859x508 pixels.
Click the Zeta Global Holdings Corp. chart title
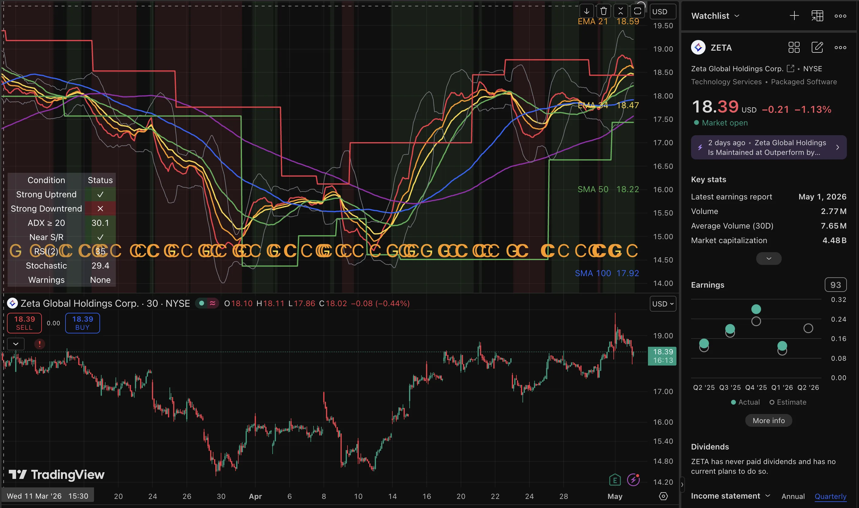pyautogui.click(x=80, y=303)
